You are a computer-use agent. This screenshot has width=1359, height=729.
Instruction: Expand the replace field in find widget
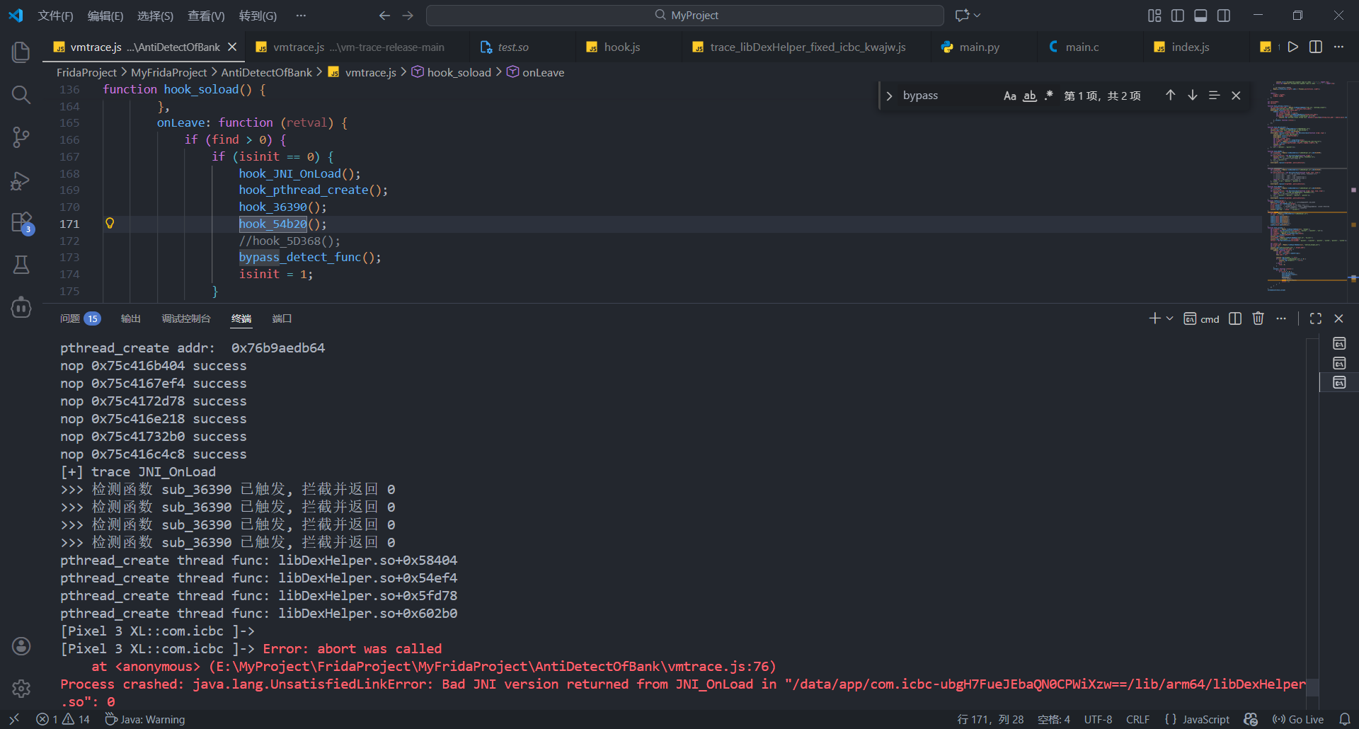[x=890, y=96]
